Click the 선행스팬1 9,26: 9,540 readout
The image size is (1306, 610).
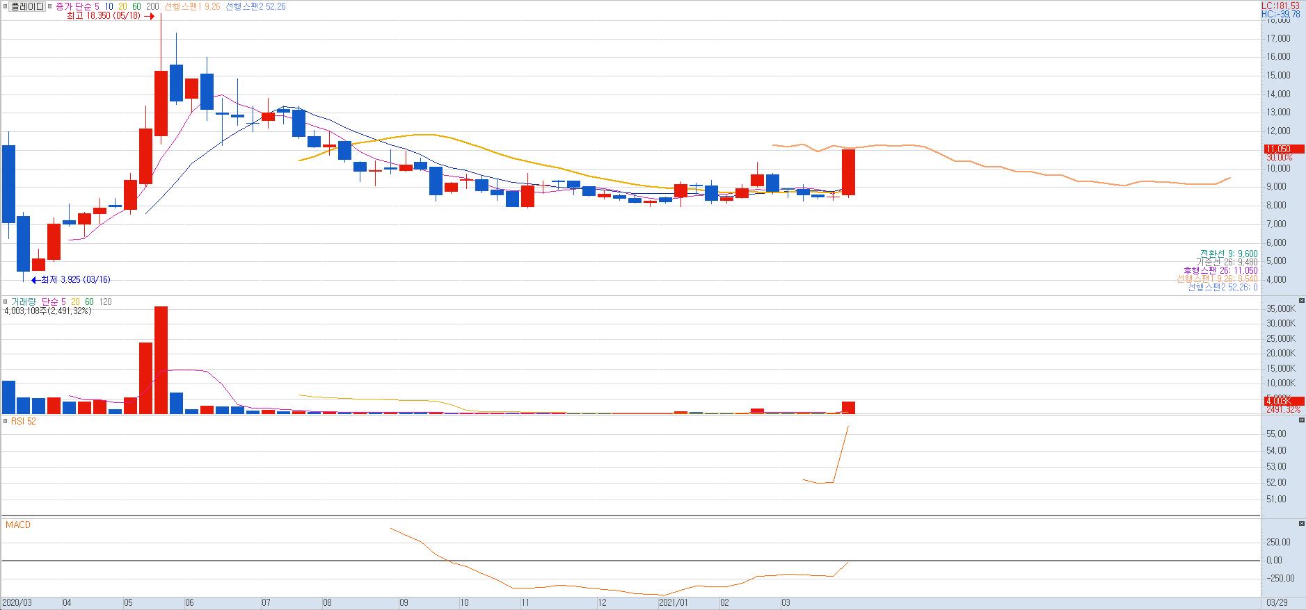1217,279
